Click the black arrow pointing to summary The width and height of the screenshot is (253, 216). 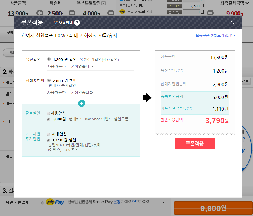coord(147,98)
